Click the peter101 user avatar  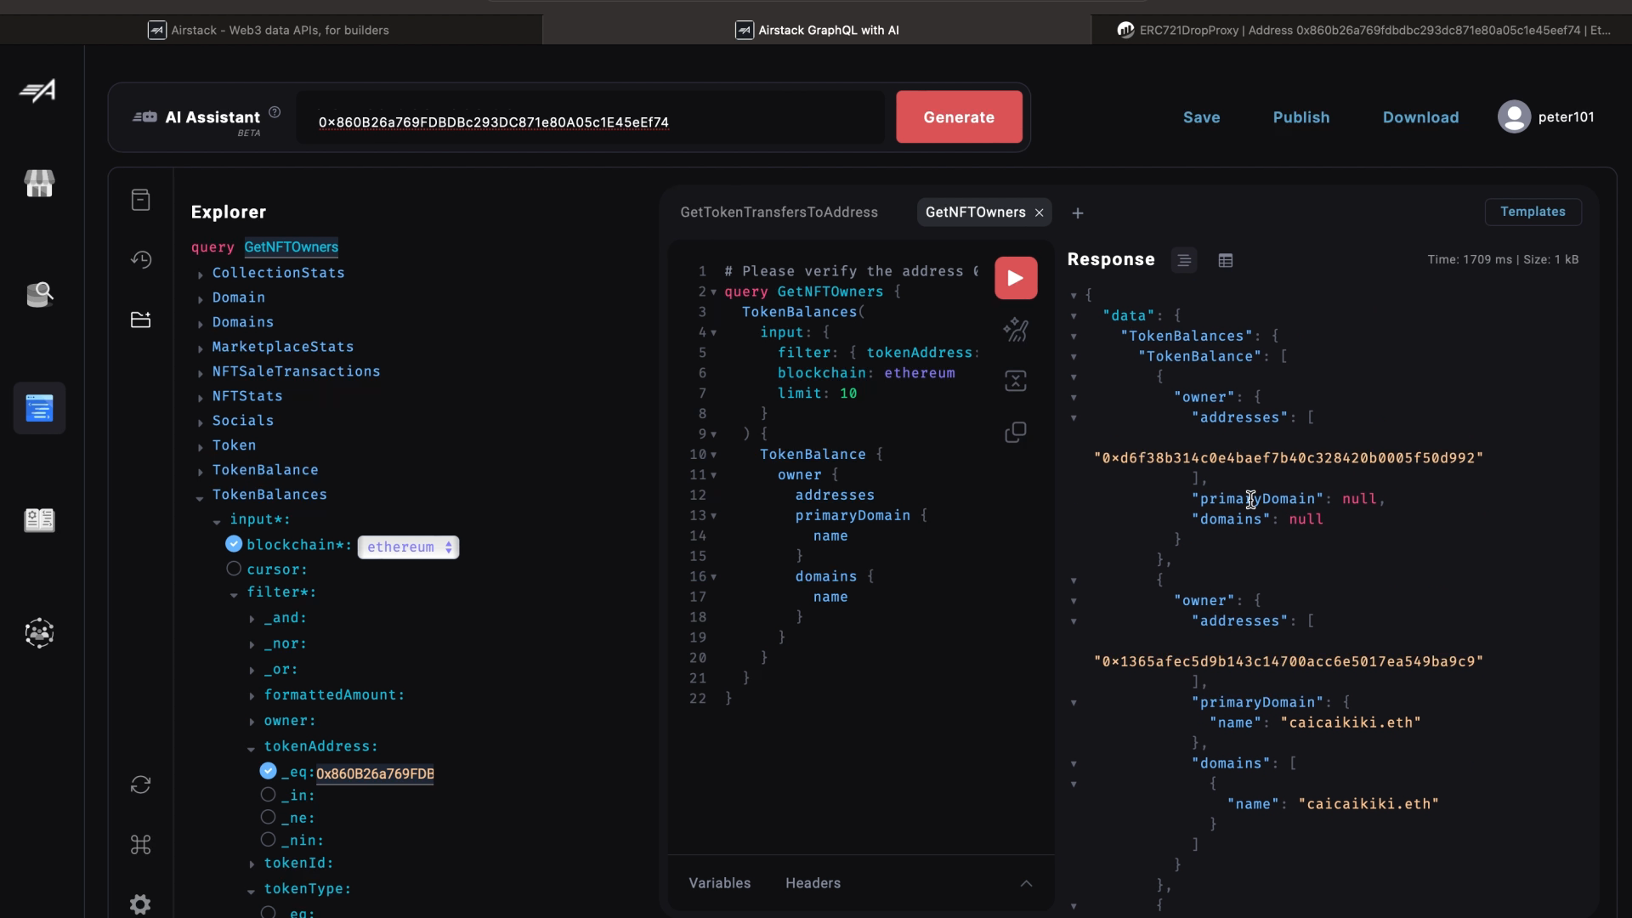[x=1514, y=116]
